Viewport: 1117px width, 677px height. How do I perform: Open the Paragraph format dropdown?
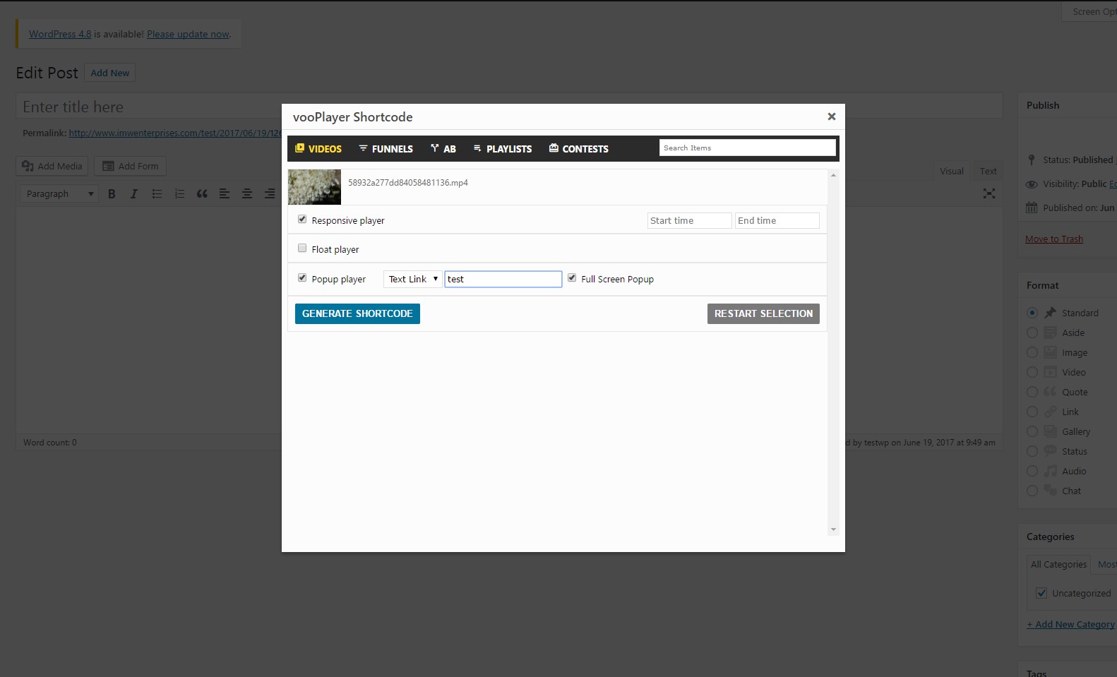point(59,193)
